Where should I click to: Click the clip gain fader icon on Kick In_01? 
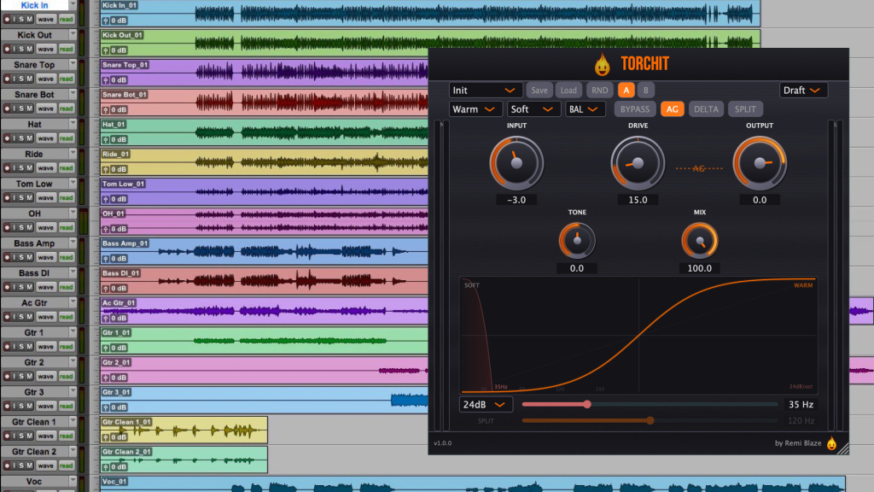click(105, 20)
